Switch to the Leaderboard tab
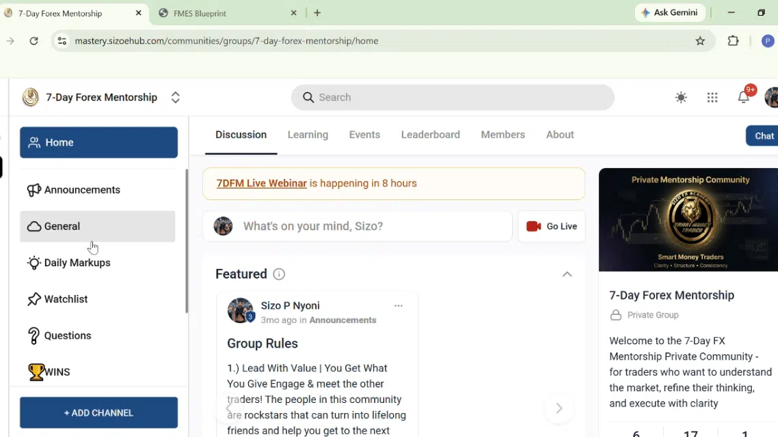The width and height of the screenshot is (778, 437). 430,135
